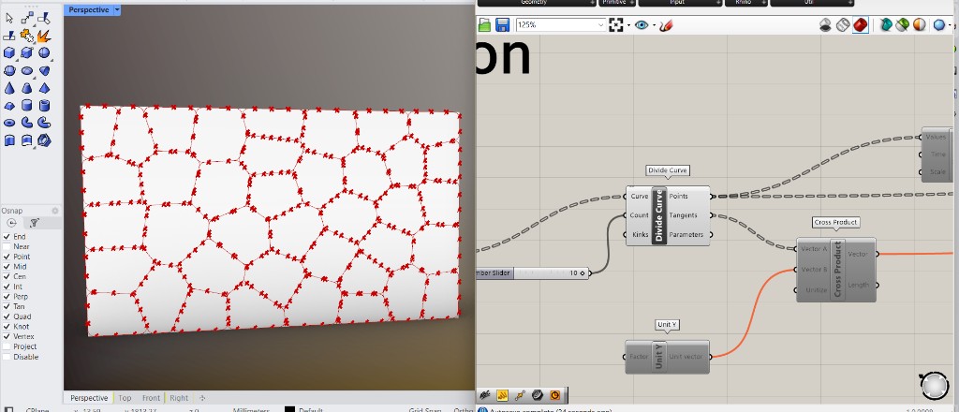Switch to the Right viewport tab
The height and width of the screenshot is (412, 959).
[x=179, y=398]
